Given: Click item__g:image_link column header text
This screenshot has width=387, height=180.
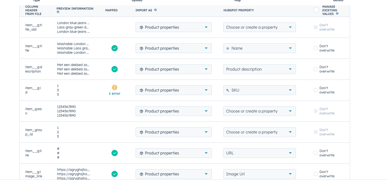Looking at the screenshot, I should coord(34,174).
